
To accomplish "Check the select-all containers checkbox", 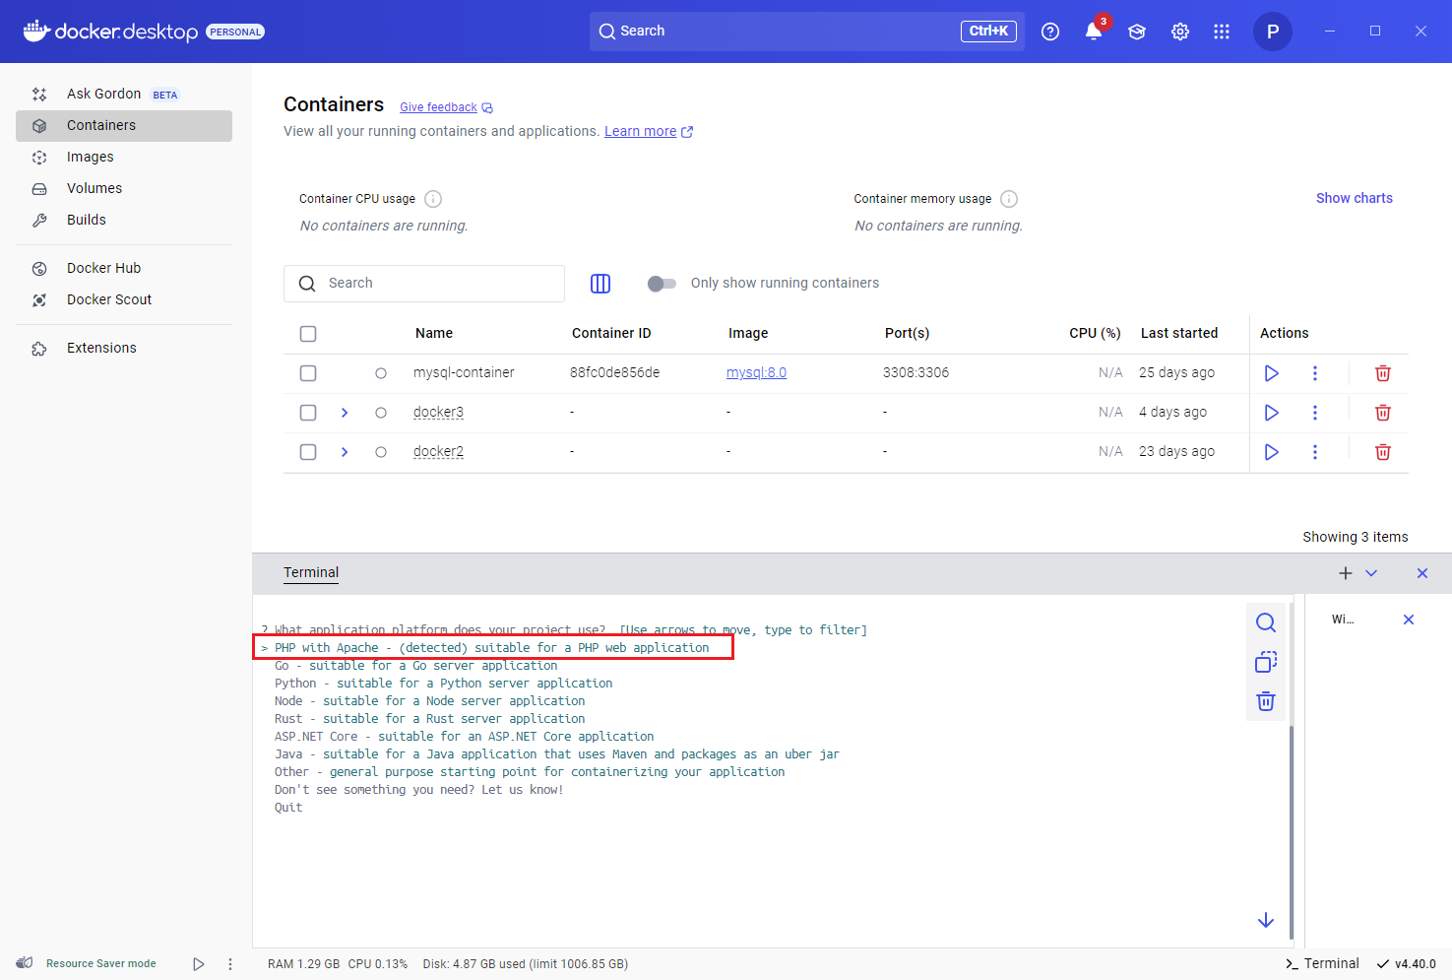I will pos(308,334).
